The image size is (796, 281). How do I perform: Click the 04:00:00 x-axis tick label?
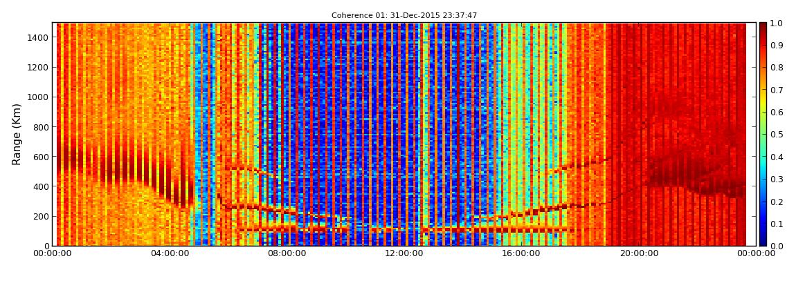tap(170, 253)
